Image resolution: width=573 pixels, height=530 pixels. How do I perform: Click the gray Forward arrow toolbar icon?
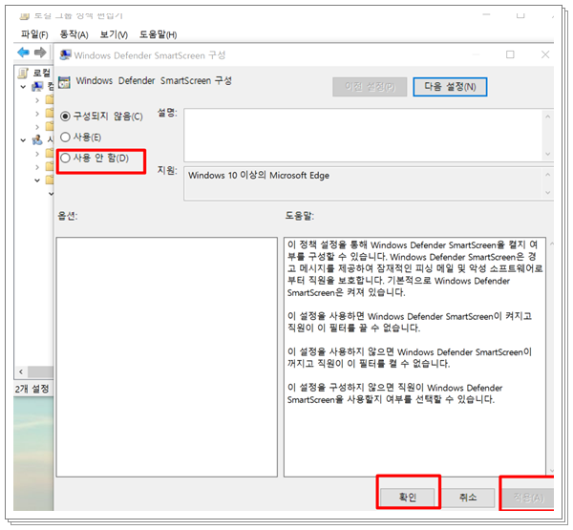click(40, 53)
